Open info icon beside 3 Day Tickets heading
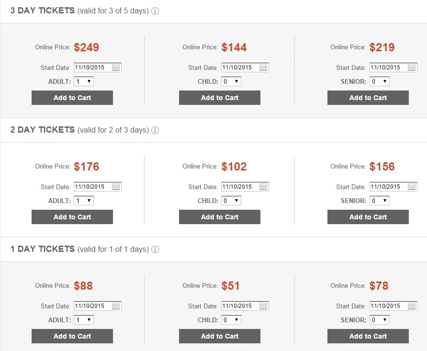This screenshot has height=351, width=427. pyautogui.click(x=155, y=11)
